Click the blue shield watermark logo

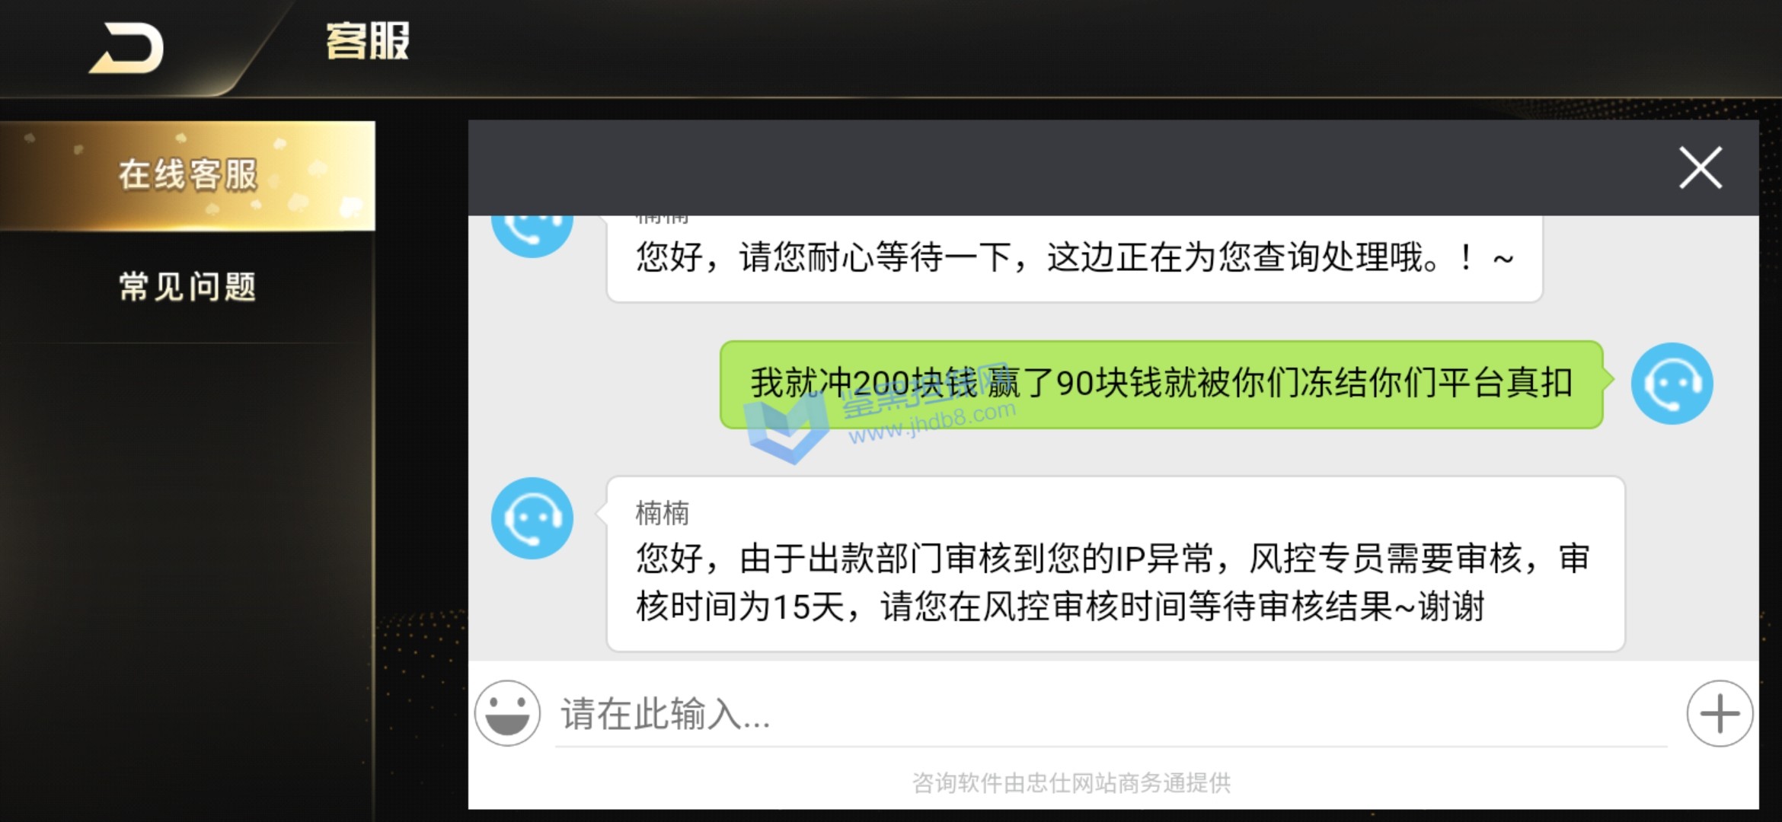click(787, 428)
